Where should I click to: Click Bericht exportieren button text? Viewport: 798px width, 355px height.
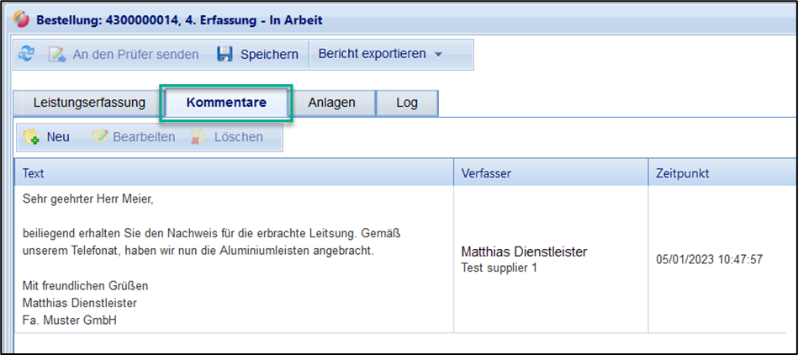pyautogui.click(x=371, y=54)
